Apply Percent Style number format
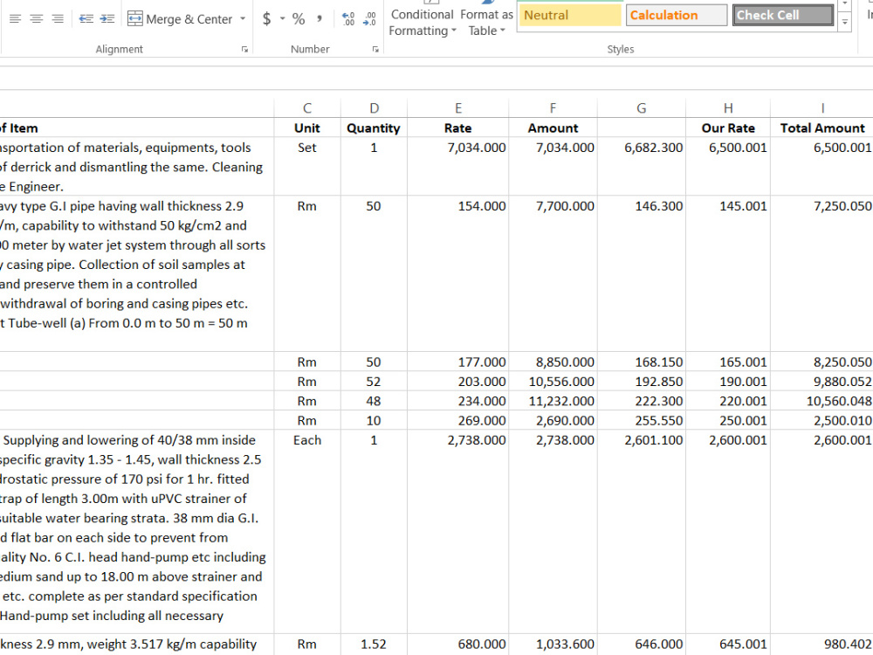Image resolution: width=873 pixels, height=655 pixels. tap(299, 19)
